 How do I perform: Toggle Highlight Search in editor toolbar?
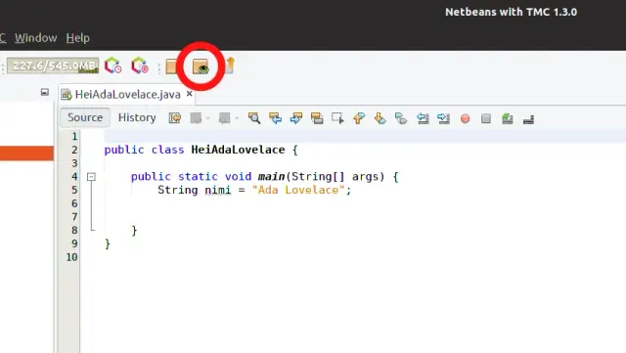tap(317, 118)
